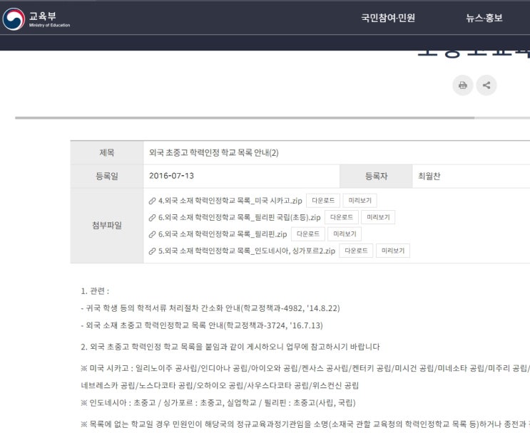The image size is (530, 435).
Task: Click the note starting 목록에 없는 학교일 경우
Action: [x=305, y=424]
